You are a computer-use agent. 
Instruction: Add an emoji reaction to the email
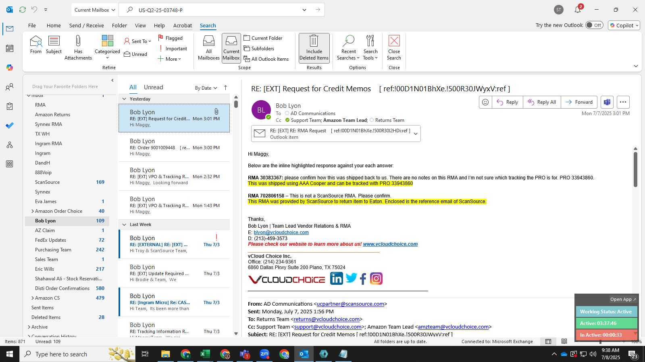coord(485,102)
